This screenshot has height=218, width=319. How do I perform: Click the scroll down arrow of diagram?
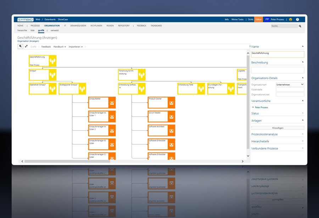click(x=248, y=156)
